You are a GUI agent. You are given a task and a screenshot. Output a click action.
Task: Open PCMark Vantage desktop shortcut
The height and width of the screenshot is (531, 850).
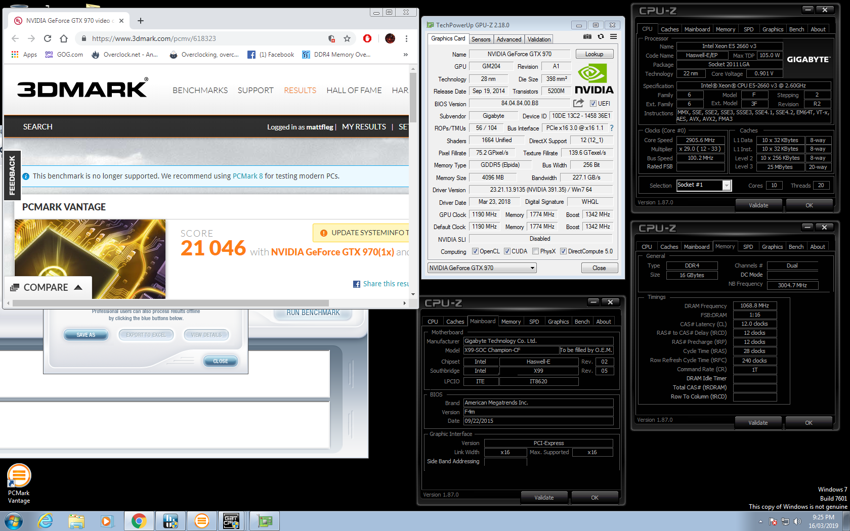click(19, 483)
